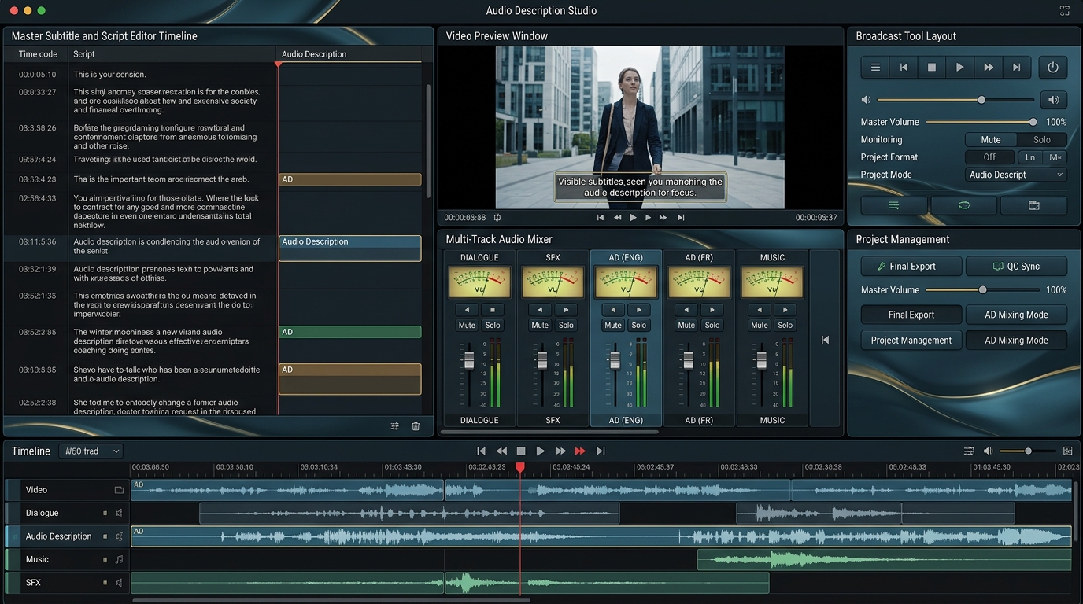Viewport: 1083px width, 604px height.
Task: Select Solo in the Monitoring toggle
Action: (x=1042, y=140)
